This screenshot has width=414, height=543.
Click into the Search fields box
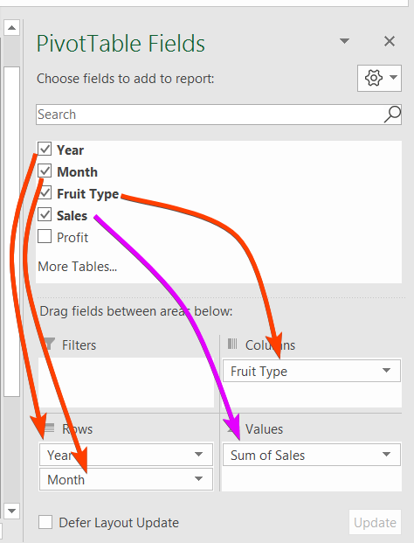click(x=210, y=115)
